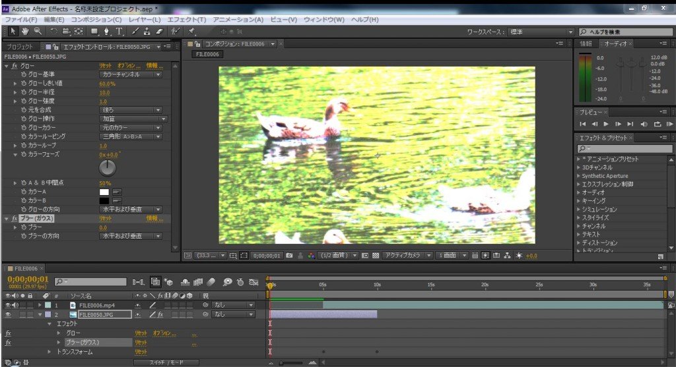The image size is (676, 367).
Task: Collapse the エフェクト group in timeline
Action: pos(49,324)
